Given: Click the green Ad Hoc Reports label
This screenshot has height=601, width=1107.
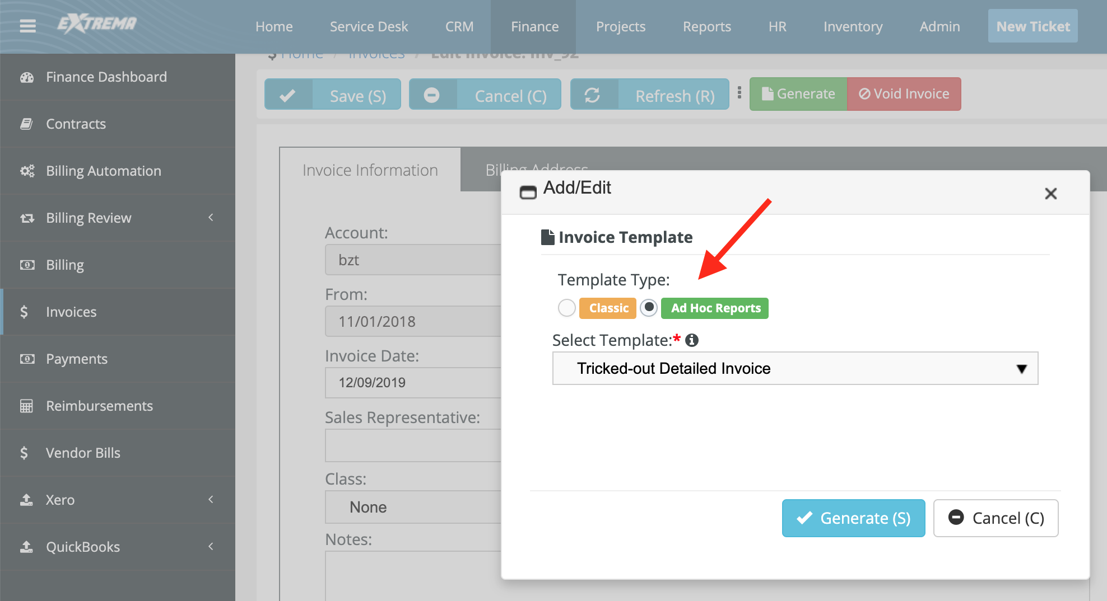Looking at the screenshot, I should (x=715, y=308).
